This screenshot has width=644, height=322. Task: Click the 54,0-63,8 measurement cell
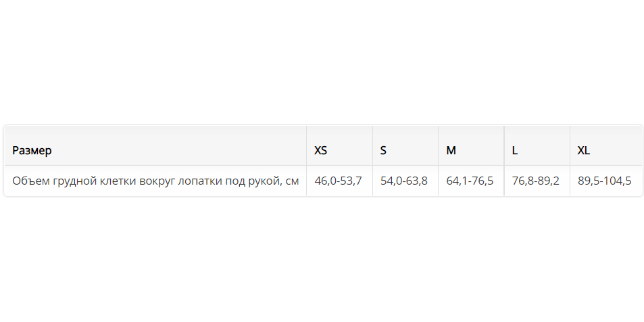pos(404,181)
